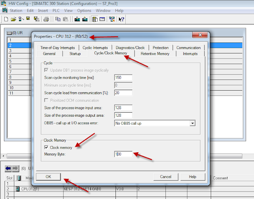Click the Save floppy disk icon
Screen dimensions: 254x199
click(x=28, y=19)
